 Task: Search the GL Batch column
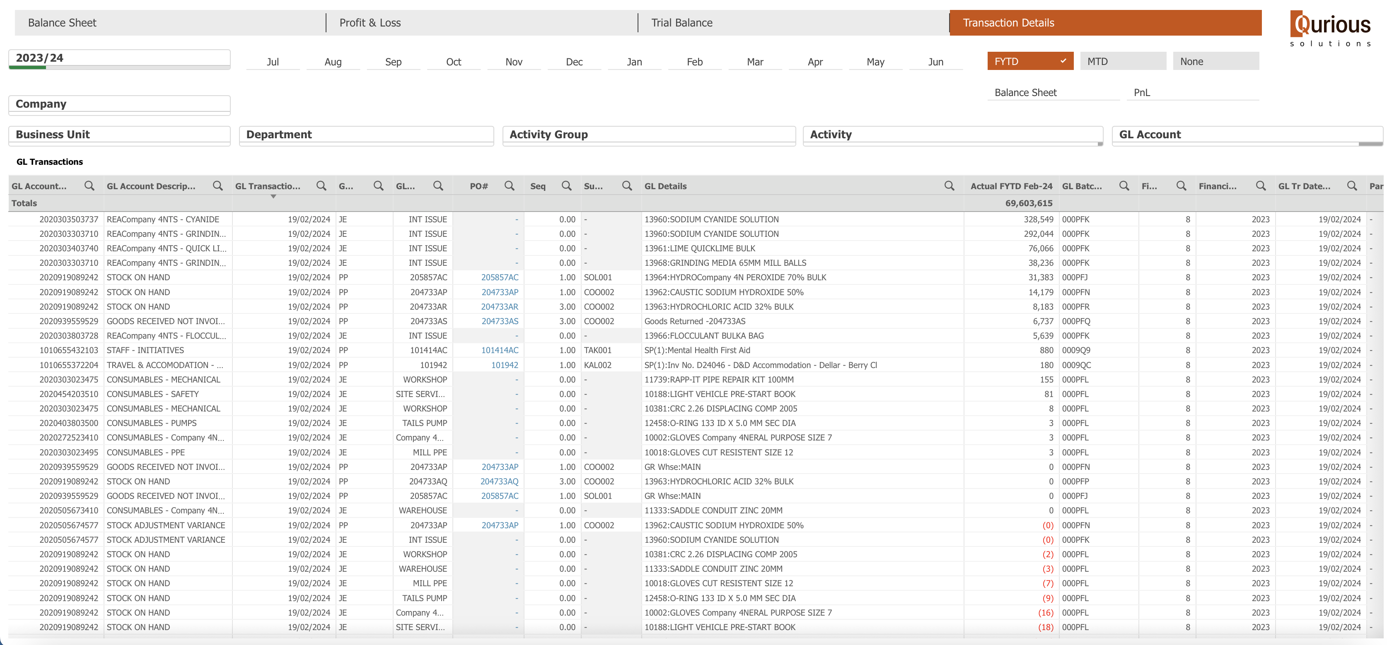point(1124,185)
